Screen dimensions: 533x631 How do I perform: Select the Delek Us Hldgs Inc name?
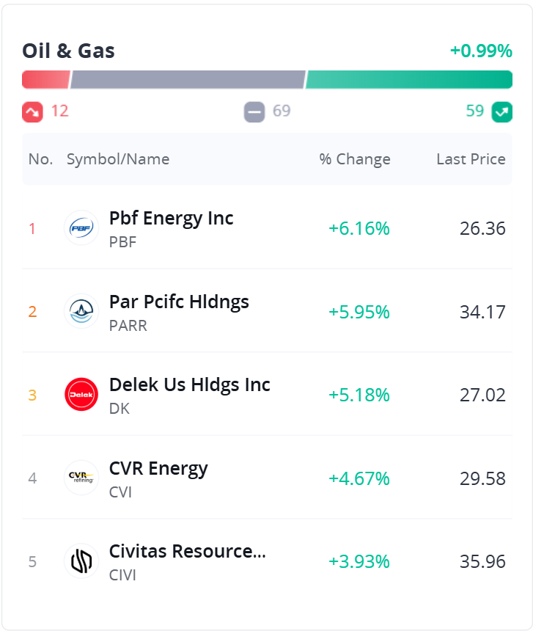[x=189, y=384]
